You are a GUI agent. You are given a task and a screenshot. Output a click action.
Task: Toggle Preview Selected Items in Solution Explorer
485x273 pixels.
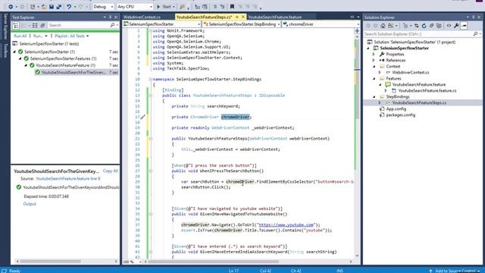pyautogui.click(x=464, y=26)
